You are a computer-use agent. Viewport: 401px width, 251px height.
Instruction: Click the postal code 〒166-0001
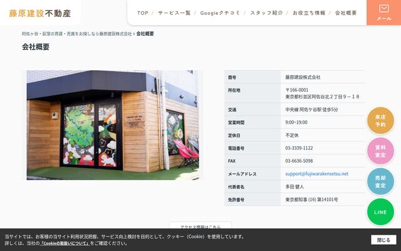(x=297, y=90)
